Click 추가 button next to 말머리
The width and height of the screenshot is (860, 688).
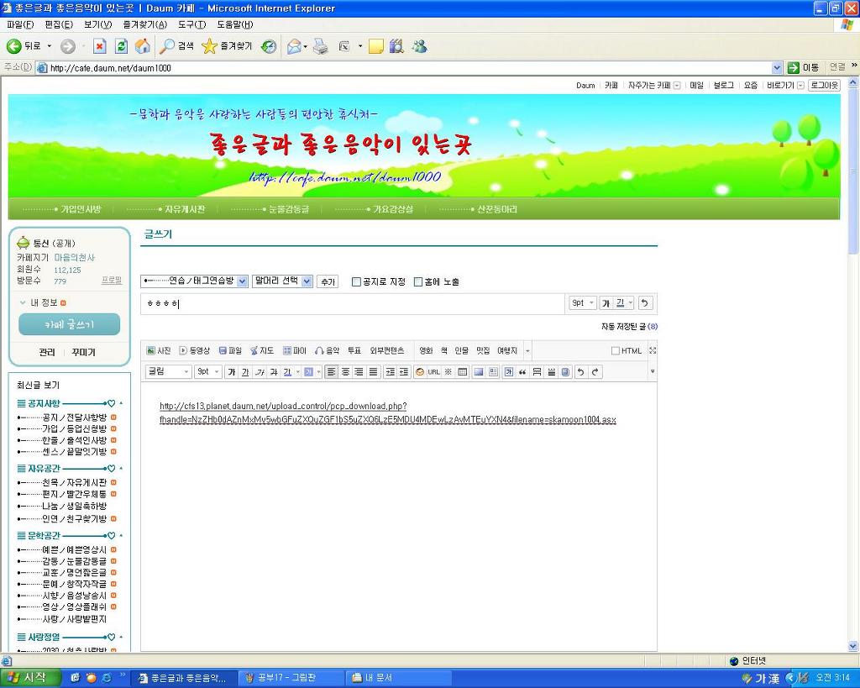tap(328, 282)
